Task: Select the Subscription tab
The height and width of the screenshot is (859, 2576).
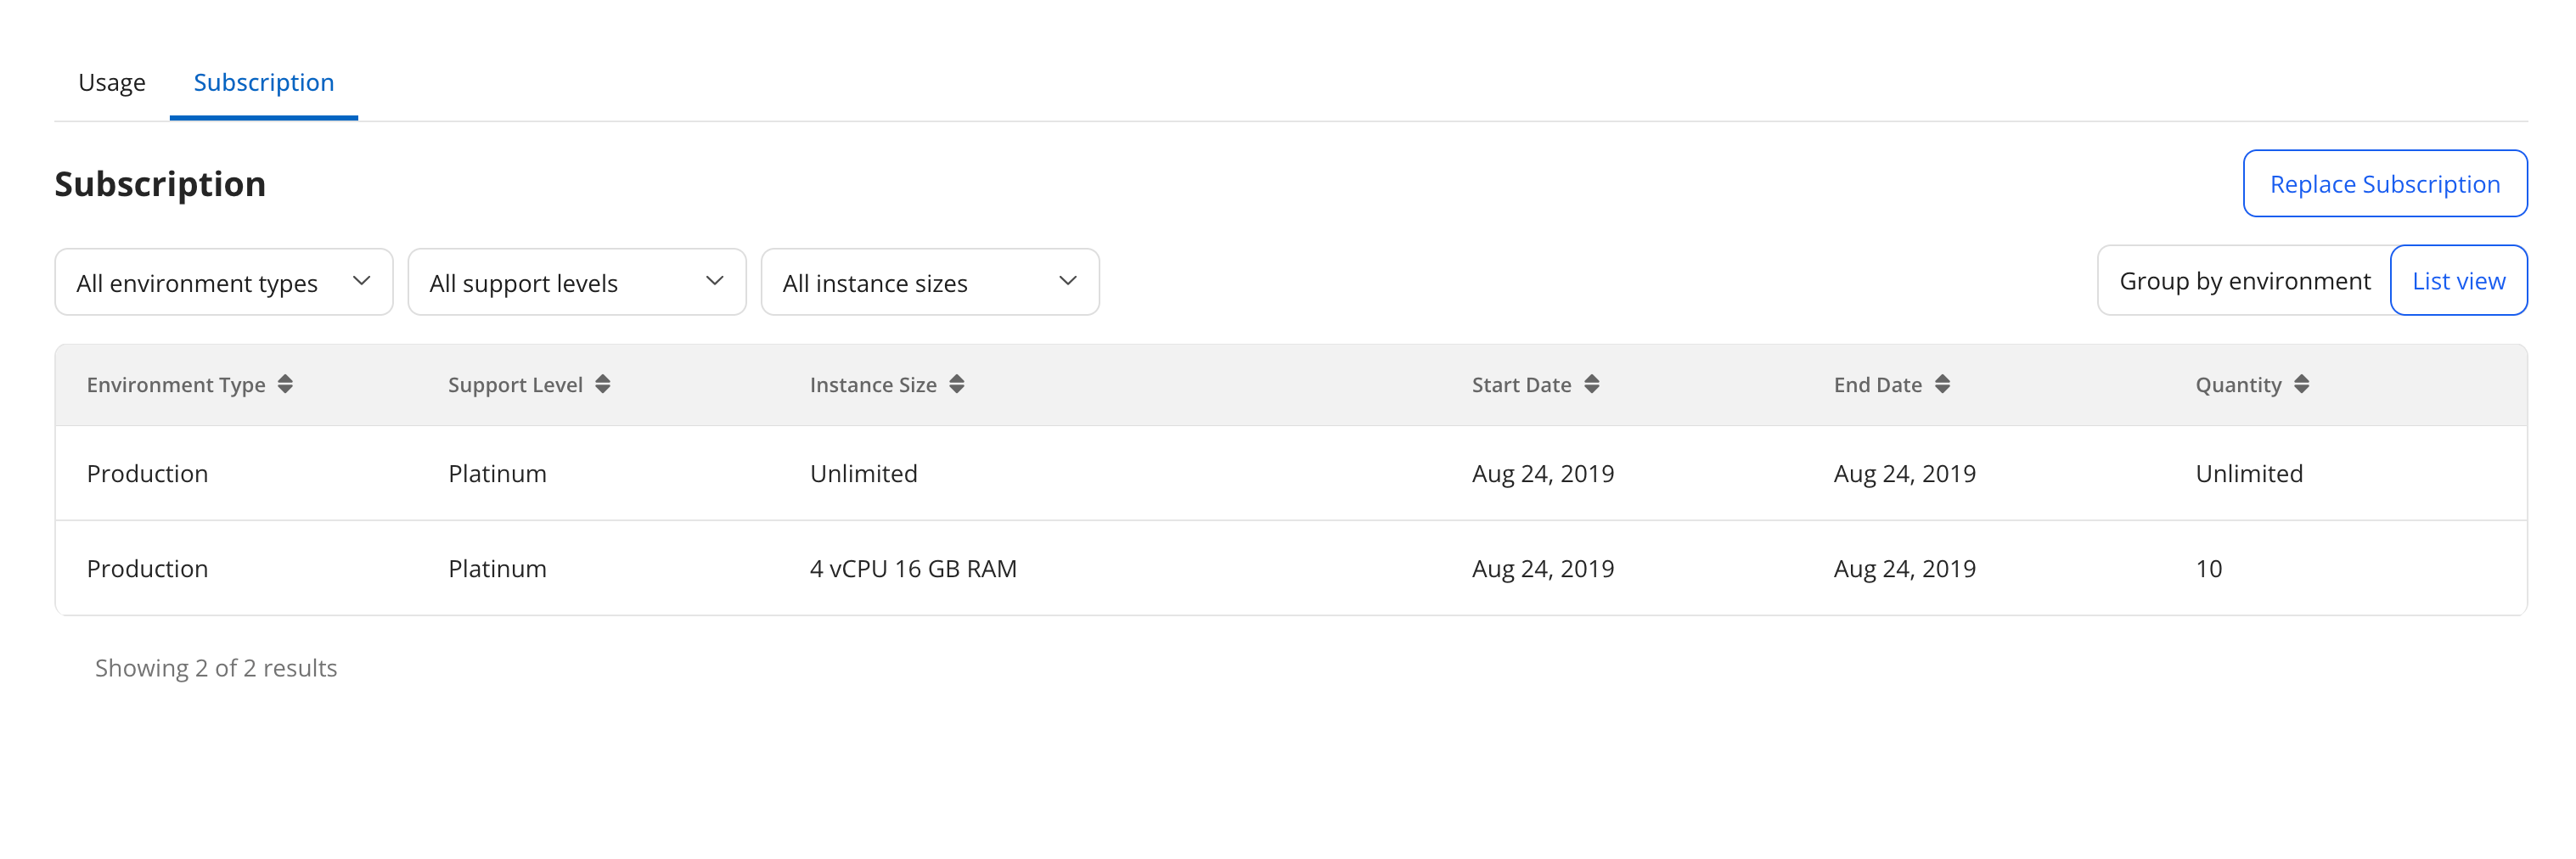Action: [x=264, y=82]
